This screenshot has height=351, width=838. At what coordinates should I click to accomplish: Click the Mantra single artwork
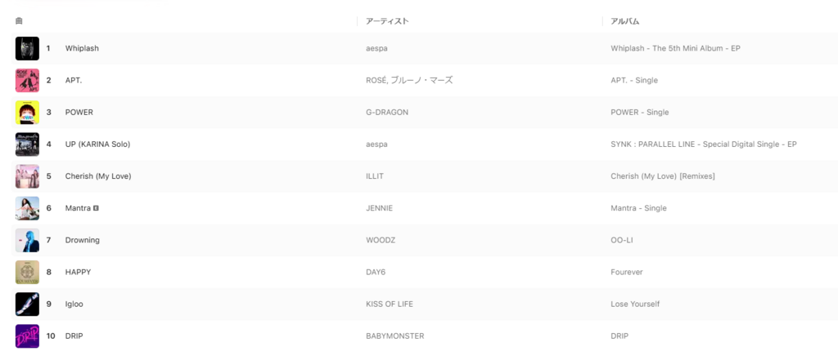point(27,208)
